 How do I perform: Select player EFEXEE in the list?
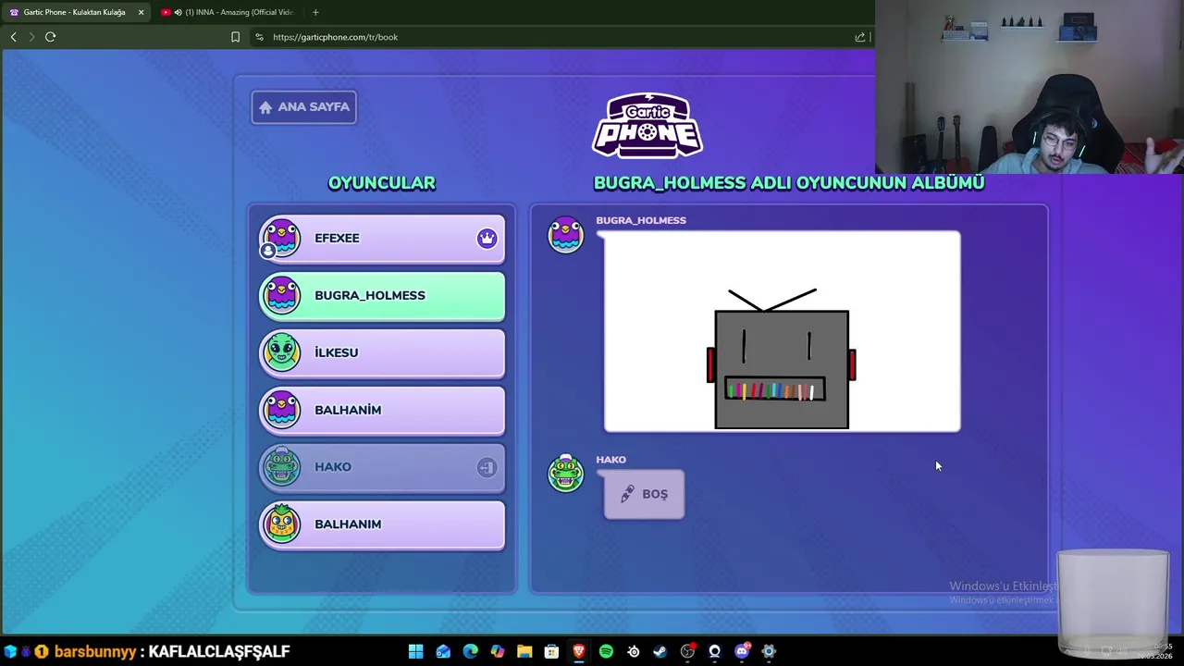pyautogui.click(x=382, y=239)
